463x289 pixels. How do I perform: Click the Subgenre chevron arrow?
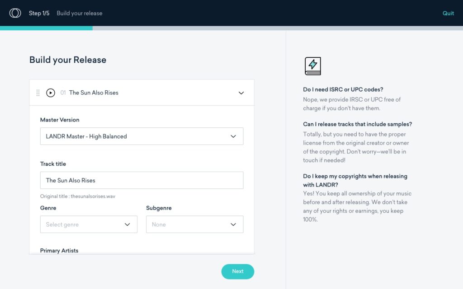[x=233, y=224]
